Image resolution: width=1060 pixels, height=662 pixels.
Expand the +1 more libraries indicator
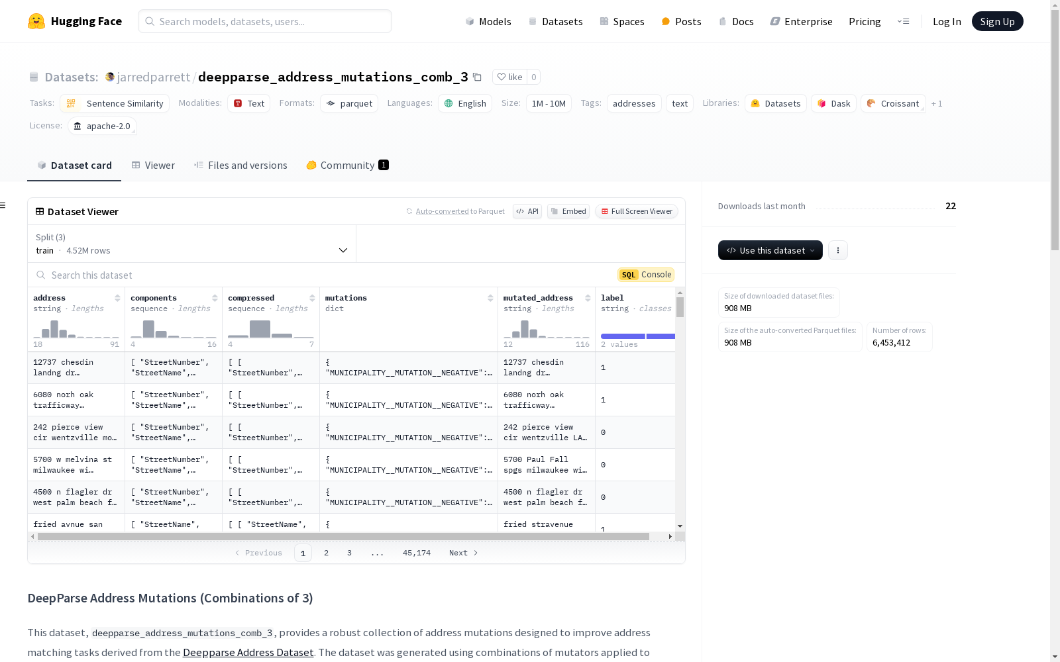pos(937,103)
